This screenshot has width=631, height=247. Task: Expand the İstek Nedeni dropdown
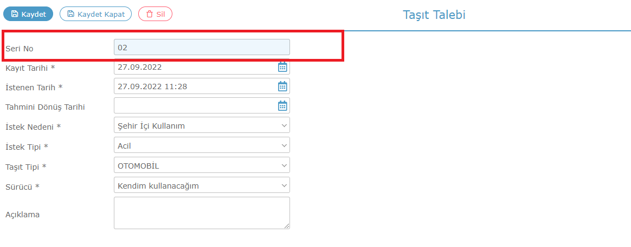pos(202,126)
